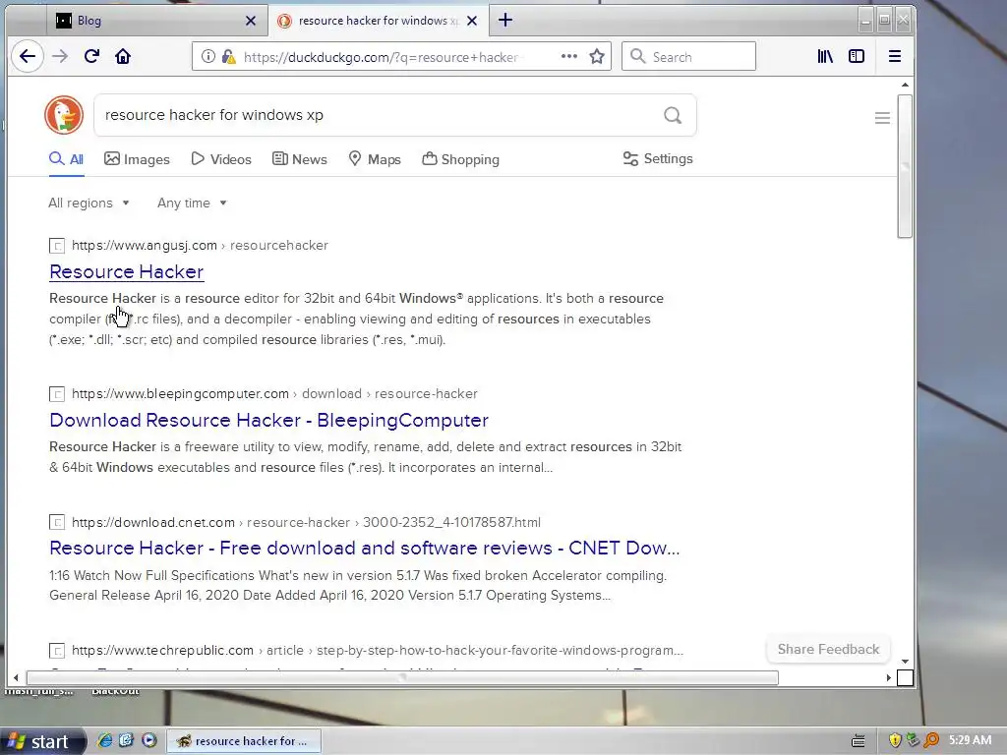Open a new tab with the plus button

[505, 20]
